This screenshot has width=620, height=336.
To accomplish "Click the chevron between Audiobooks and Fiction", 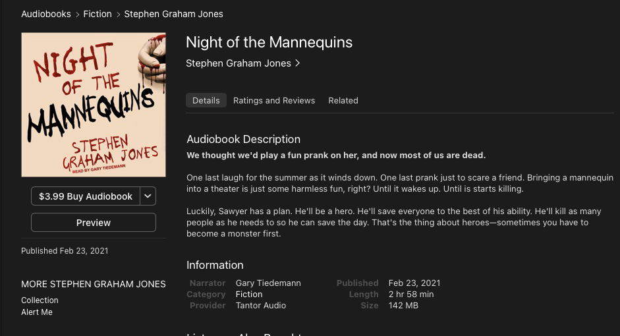I will (x=78, y=14).
